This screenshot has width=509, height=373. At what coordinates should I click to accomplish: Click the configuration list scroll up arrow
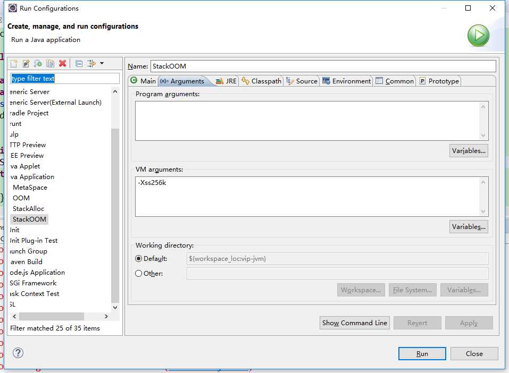(x=115, y=92)
